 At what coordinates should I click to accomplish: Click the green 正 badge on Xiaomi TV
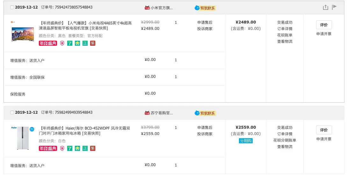85,43
